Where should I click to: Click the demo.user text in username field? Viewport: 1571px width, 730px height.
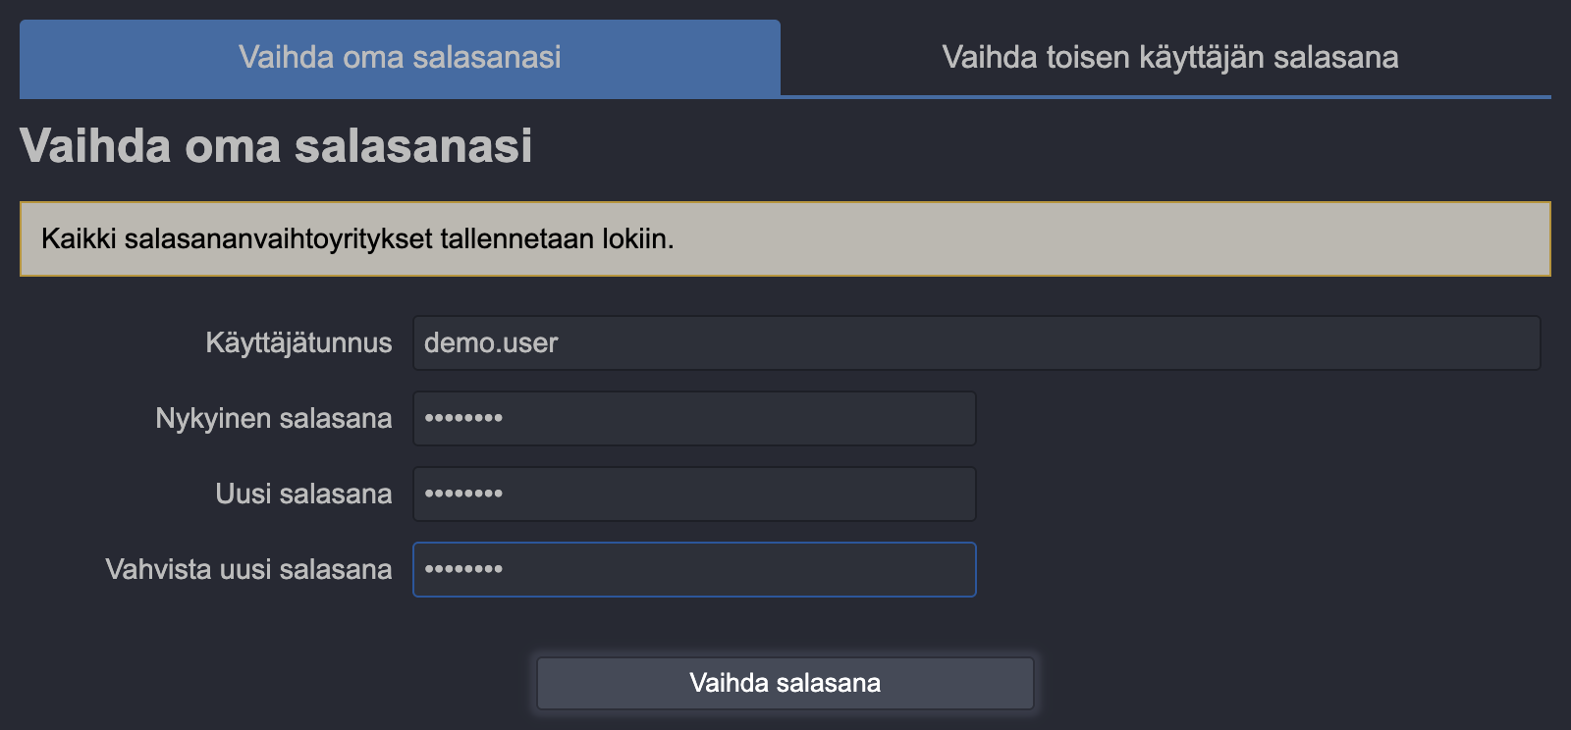491,342
